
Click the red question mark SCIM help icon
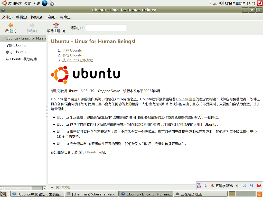(x=259, y=185)
